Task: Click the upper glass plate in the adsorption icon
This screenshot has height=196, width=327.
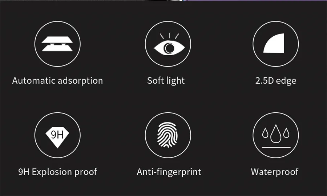Action: 57,40
